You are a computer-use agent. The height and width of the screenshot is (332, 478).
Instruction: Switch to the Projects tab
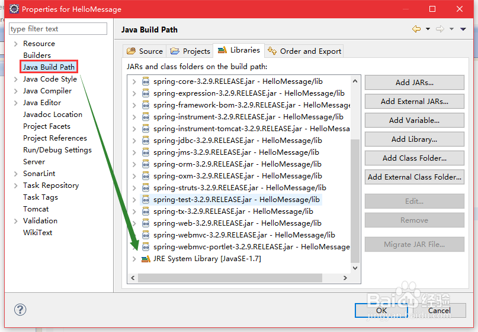(190, 51)
